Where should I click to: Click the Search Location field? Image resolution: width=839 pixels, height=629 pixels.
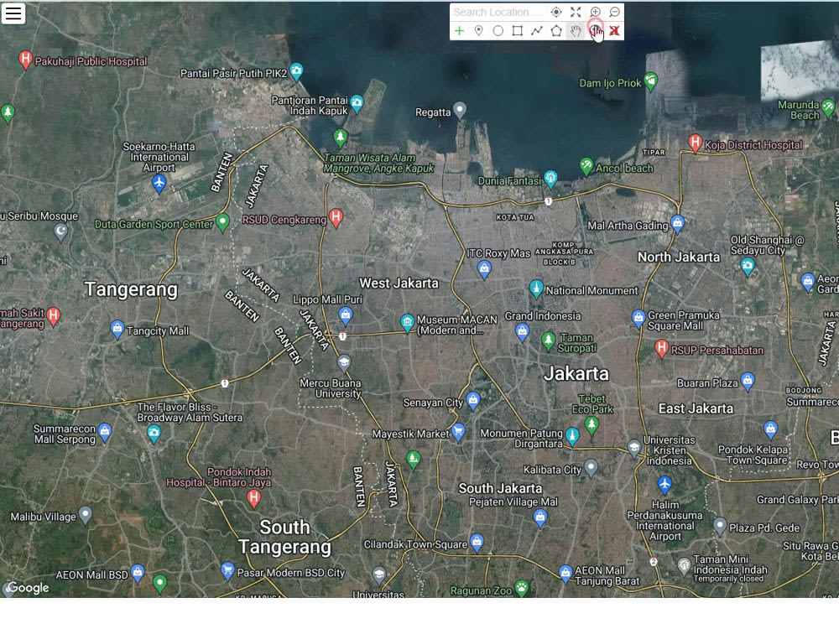498,12
